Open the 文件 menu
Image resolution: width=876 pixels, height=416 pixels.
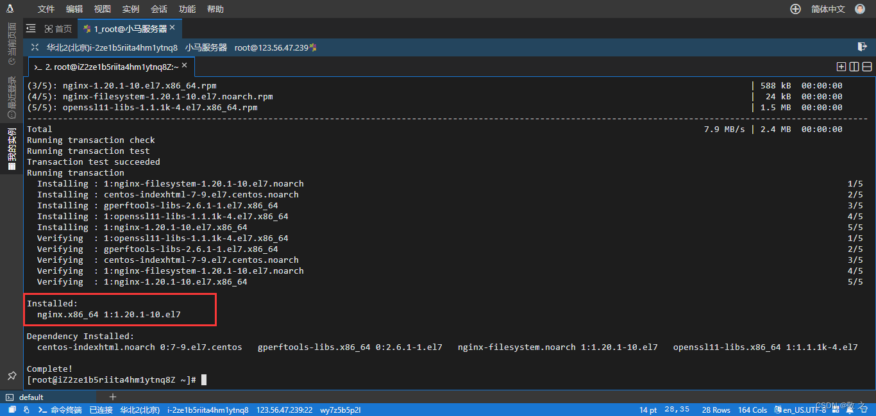point(46,9)
